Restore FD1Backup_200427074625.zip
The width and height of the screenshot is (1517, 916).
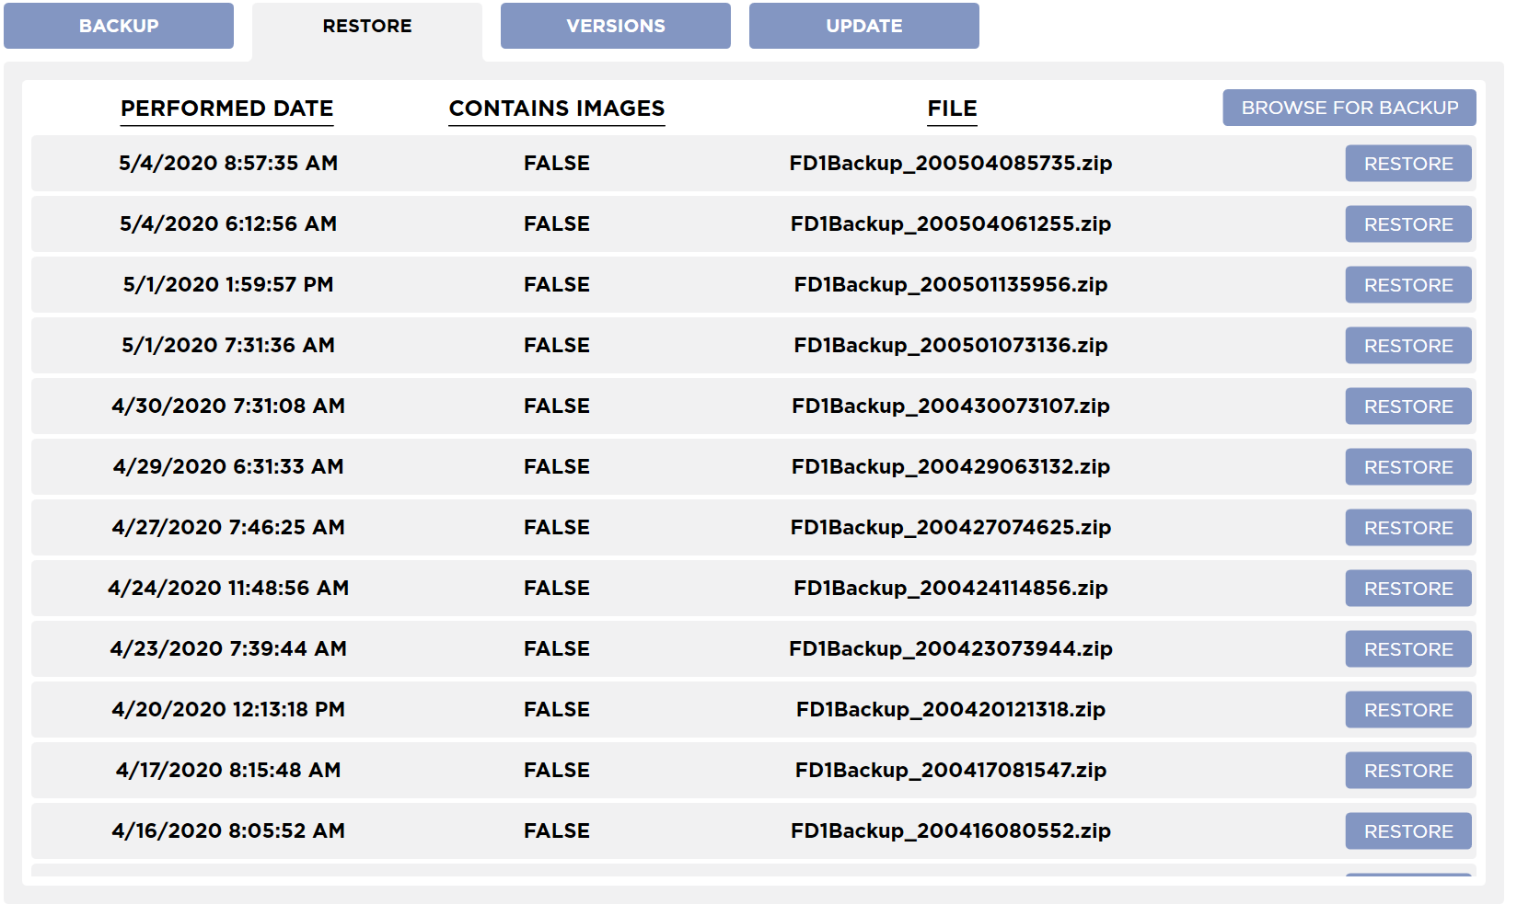1407,528
